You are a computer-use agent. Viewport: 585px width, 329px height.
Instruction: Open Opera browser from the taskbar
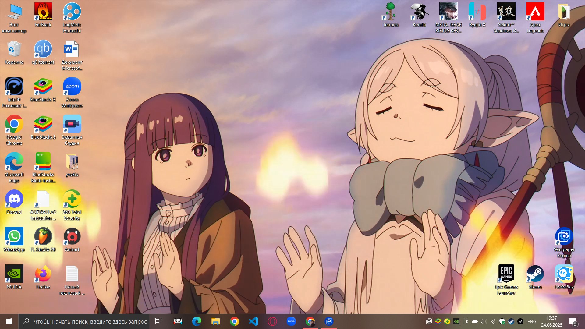pos(272,321)
